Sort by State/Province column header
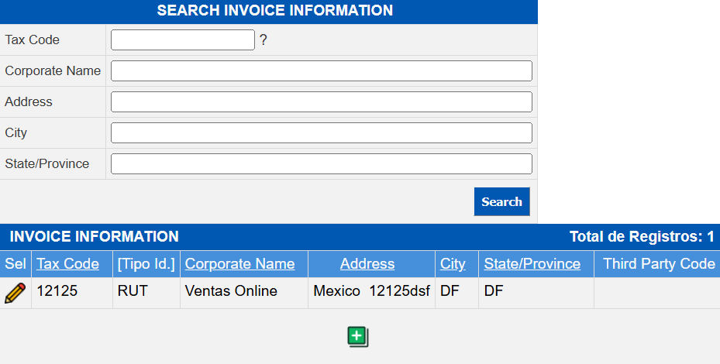This screenshot has width=720, height=364. [x=532, y=264]
